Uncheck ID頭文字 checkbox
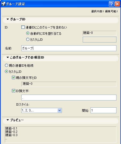121x144 pixels. click(x=13, y=91)
